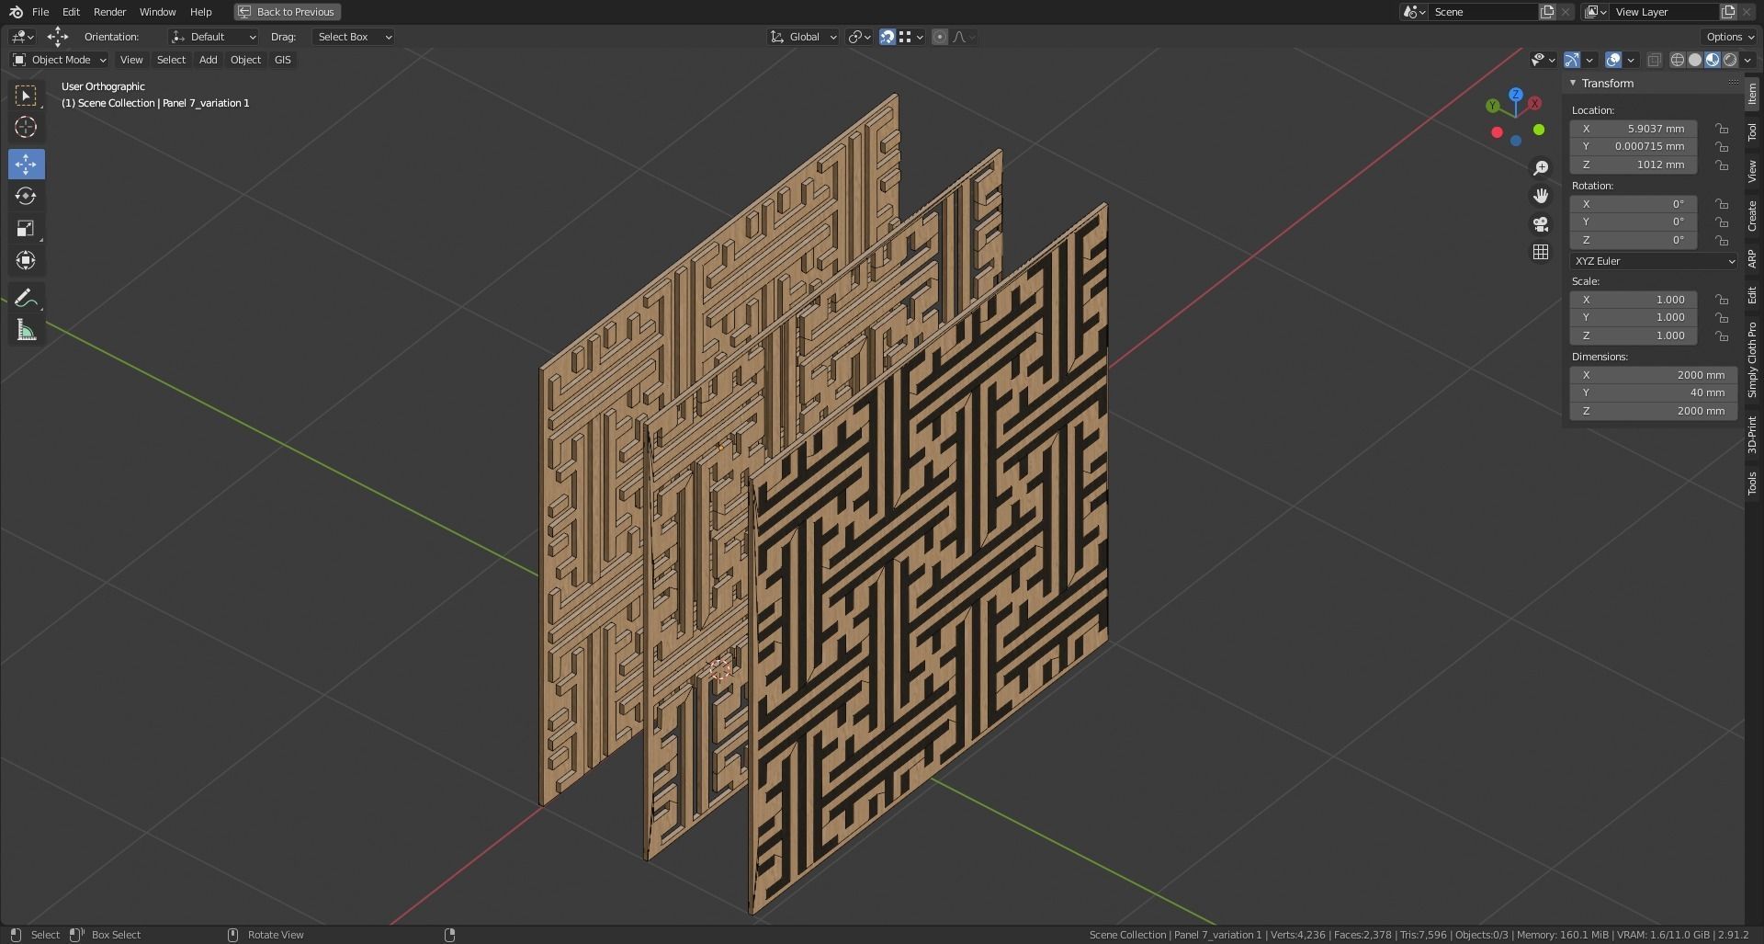Open Global transform orientation dropdown
The width and height of the screenshot is (1764, 944).
pos(803,37)
